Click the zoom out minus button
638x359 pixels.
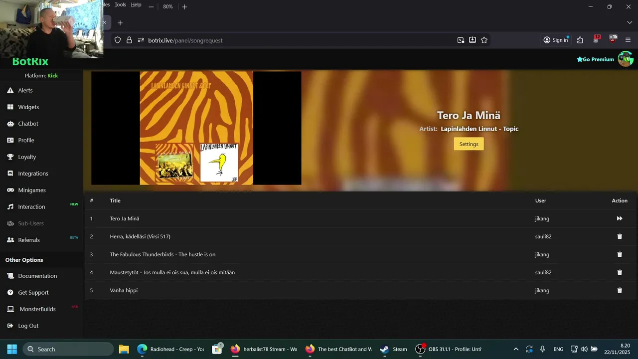click(x=151, y=6)
